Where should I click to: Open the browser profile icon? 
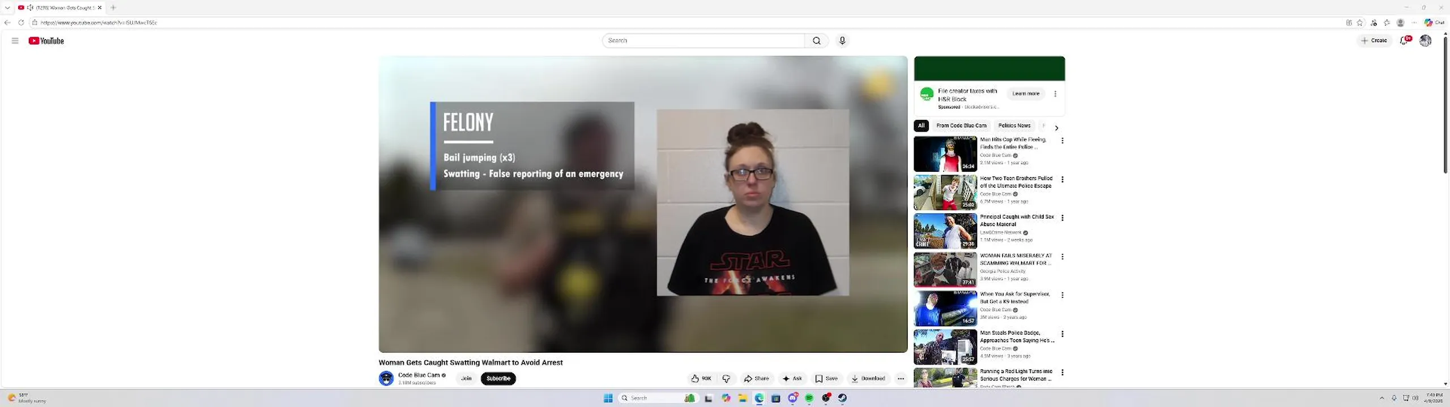1401,23
